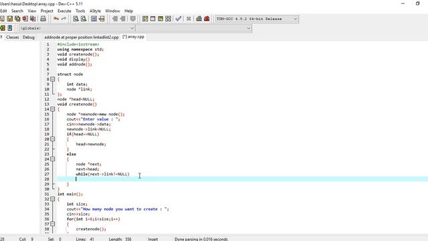
Task: Click the Compile and Run icon
Action: pos(160,19)
